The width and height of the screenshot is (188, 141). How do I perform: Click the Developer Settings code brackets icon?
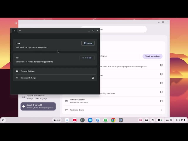click(x=17, y=78)
